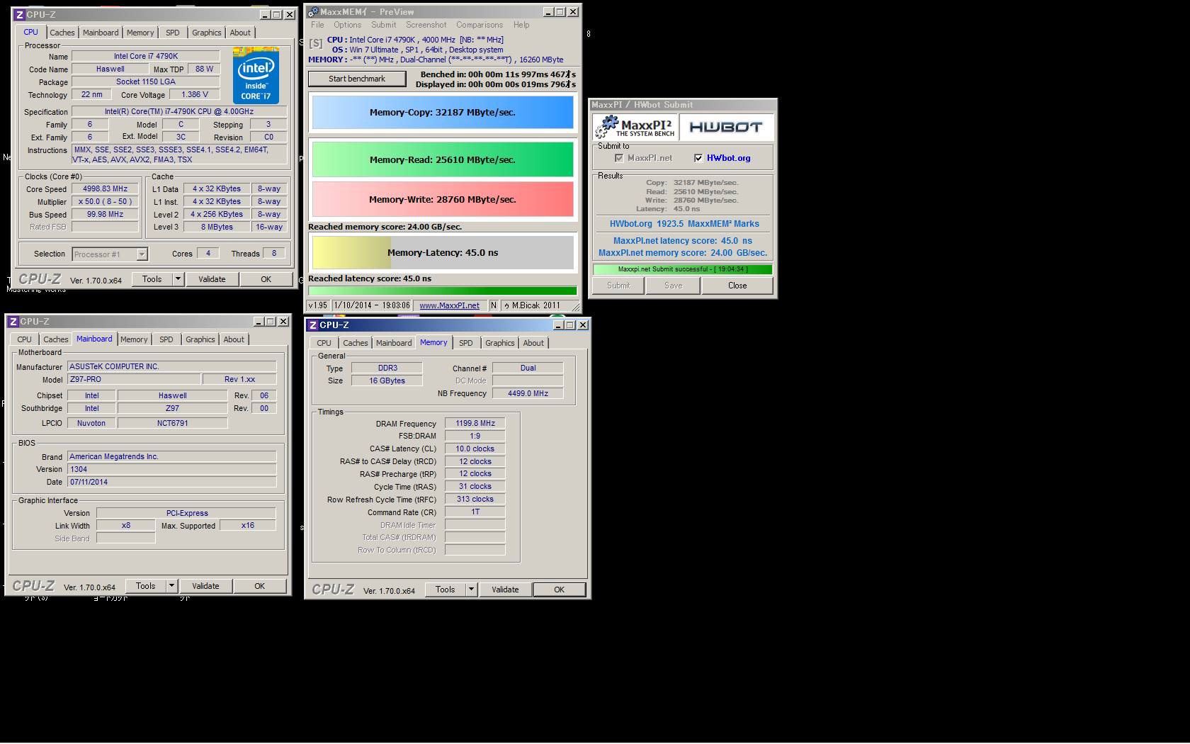The height and width of the screenshot is (744, 1190).
Task: Click the Memory-Write red result bar
Action: pos(443,199)
